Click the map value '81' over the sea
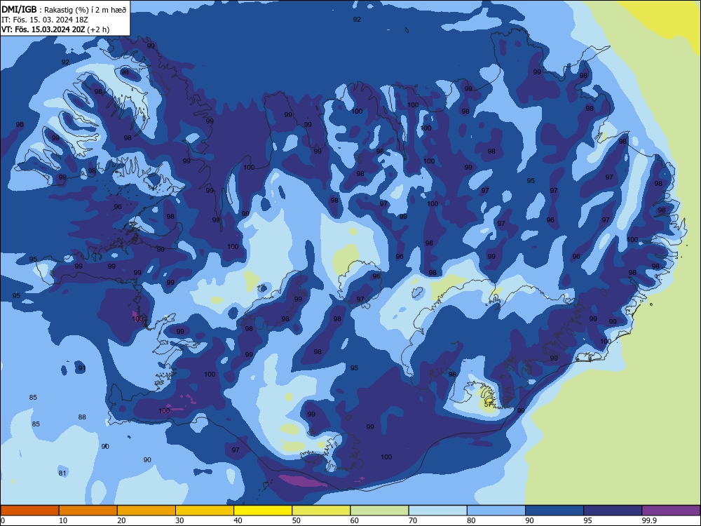Image resolution: width=701 pixels, height=526 pixels. (62, 473)
